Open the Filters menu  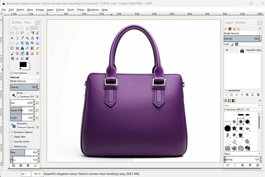click(x=80, y=10)
